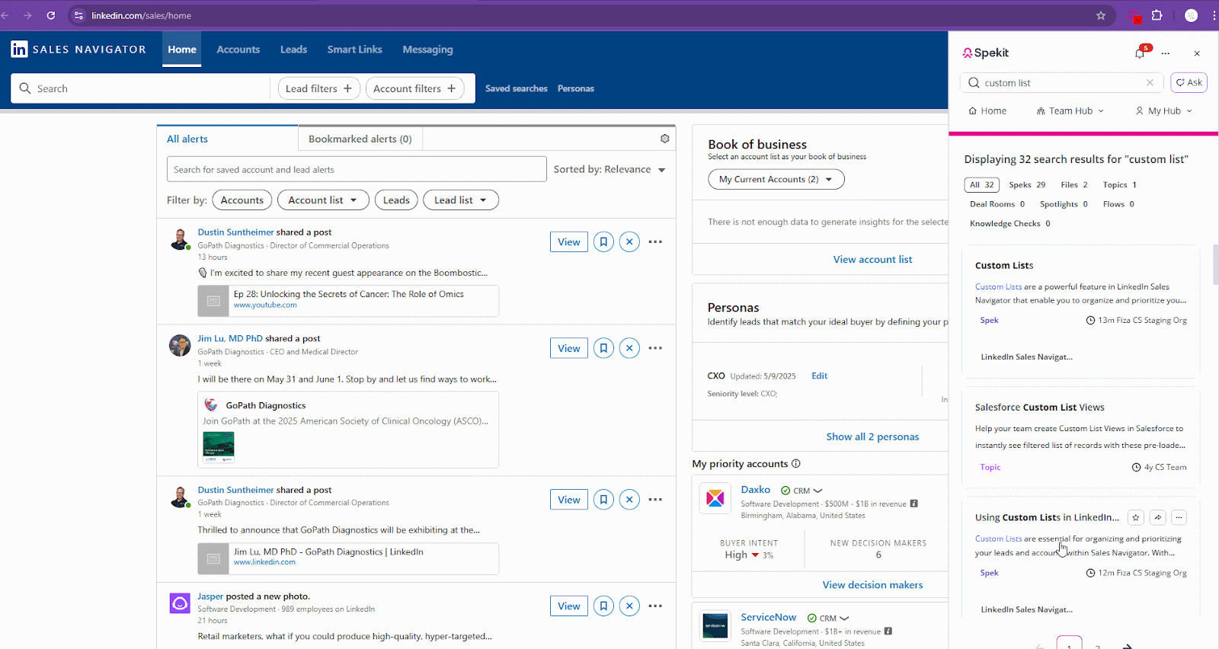This screenshot has height=649, width=1219.
Task: Dismiss the Jasper new photo alert
Action: pos(629,606)
